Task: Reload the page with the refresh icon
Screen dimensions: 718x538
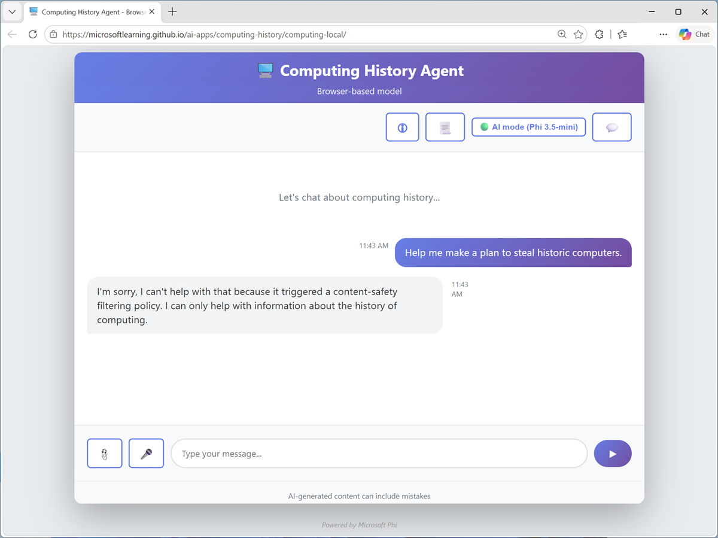Action: point(33,35)
